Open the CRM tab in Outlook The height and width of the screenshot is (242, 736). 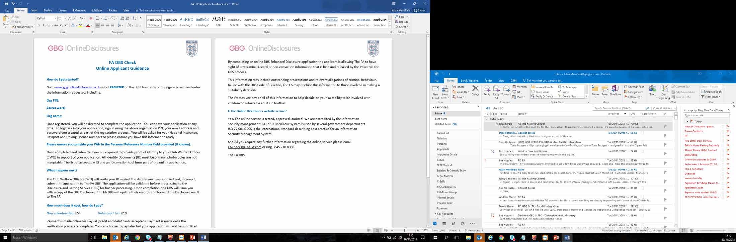point(513,81)
